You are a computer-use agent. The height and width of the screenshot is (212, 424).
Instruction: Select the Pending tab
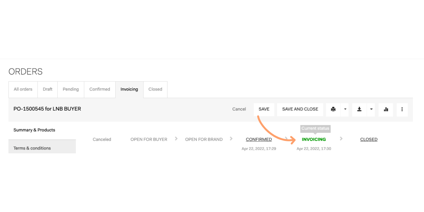click(71, 89)
